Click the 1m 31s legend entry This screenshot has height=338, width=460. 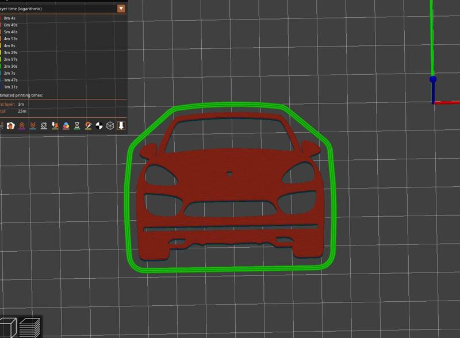9,87
